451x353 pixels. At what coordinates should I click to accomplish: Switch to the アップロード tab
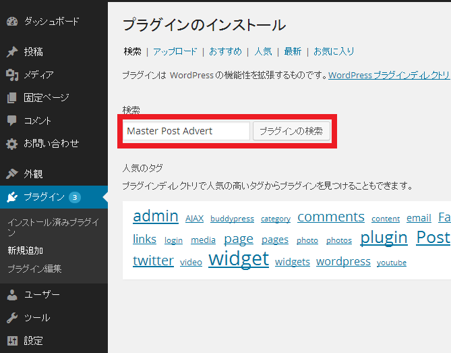pyautogui.click(x=175, y=51)
